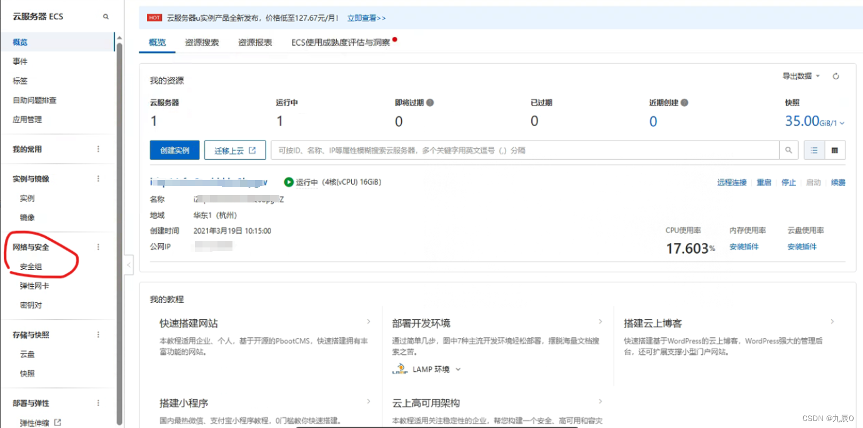Screen dimensions: 863x428
Task: Open the 导出数据 dropdown
Action: click(801, 76)
